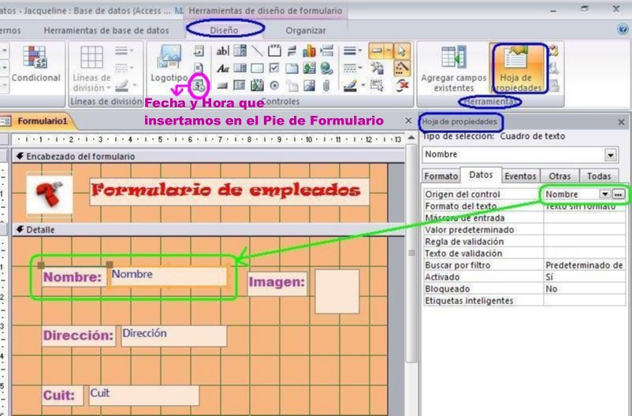
Task: Select the List Box control tool
Action: 240,68
